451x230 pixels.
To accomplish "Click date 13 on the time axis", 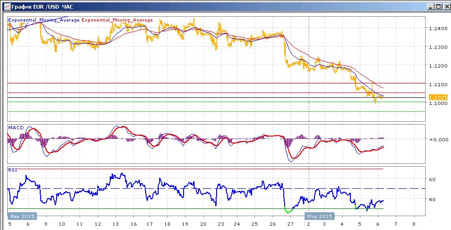I will [116, 224].
